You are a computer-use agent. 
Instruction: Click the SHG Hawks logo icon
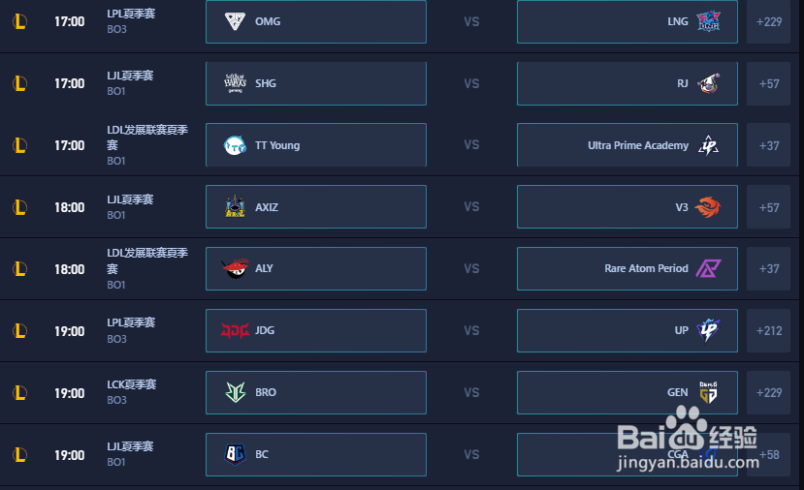coord(235,83)
